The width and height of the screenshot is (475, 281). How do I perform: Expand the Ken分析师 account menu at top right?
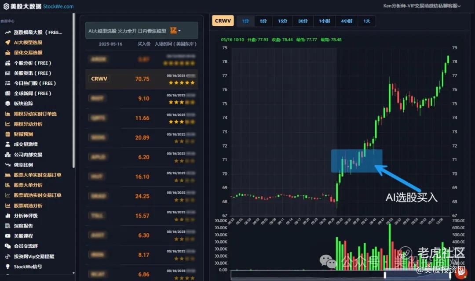tap(422, 6)
